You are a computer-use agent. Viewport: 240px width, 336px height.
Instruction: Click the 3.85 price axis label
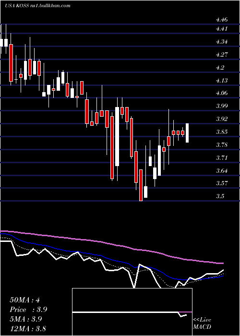(222, 132)
